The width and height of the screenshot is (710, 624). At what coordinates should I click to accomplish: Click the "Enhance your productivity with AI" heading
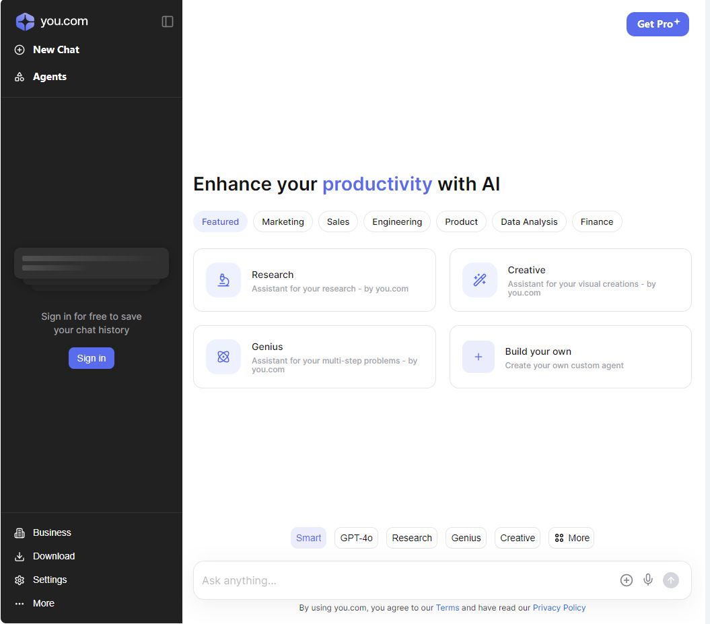[347, 184]
